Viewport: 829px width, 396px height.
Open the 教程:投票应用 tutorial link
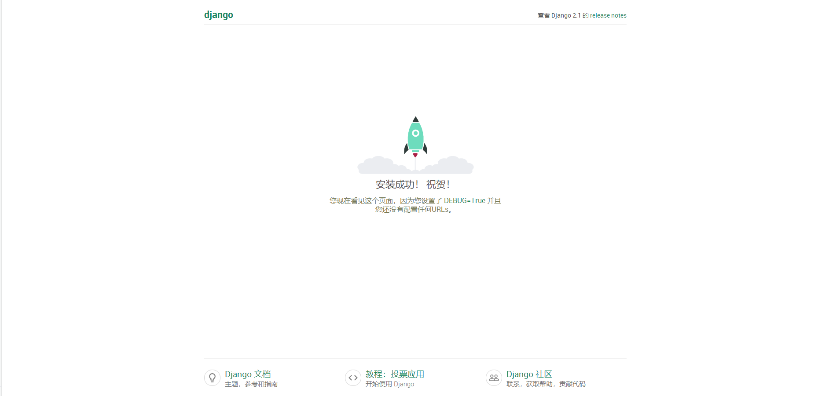coord(395,374)
